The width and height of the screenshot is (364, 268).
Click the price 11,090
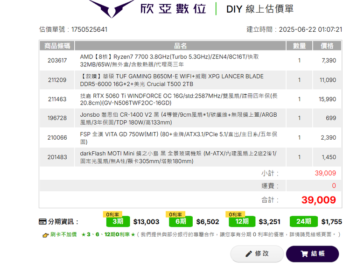point(328,80)
